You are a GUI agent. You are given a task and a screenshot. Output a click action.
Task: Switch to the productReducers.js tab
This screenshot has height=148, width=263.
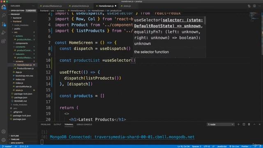point(52,6)
